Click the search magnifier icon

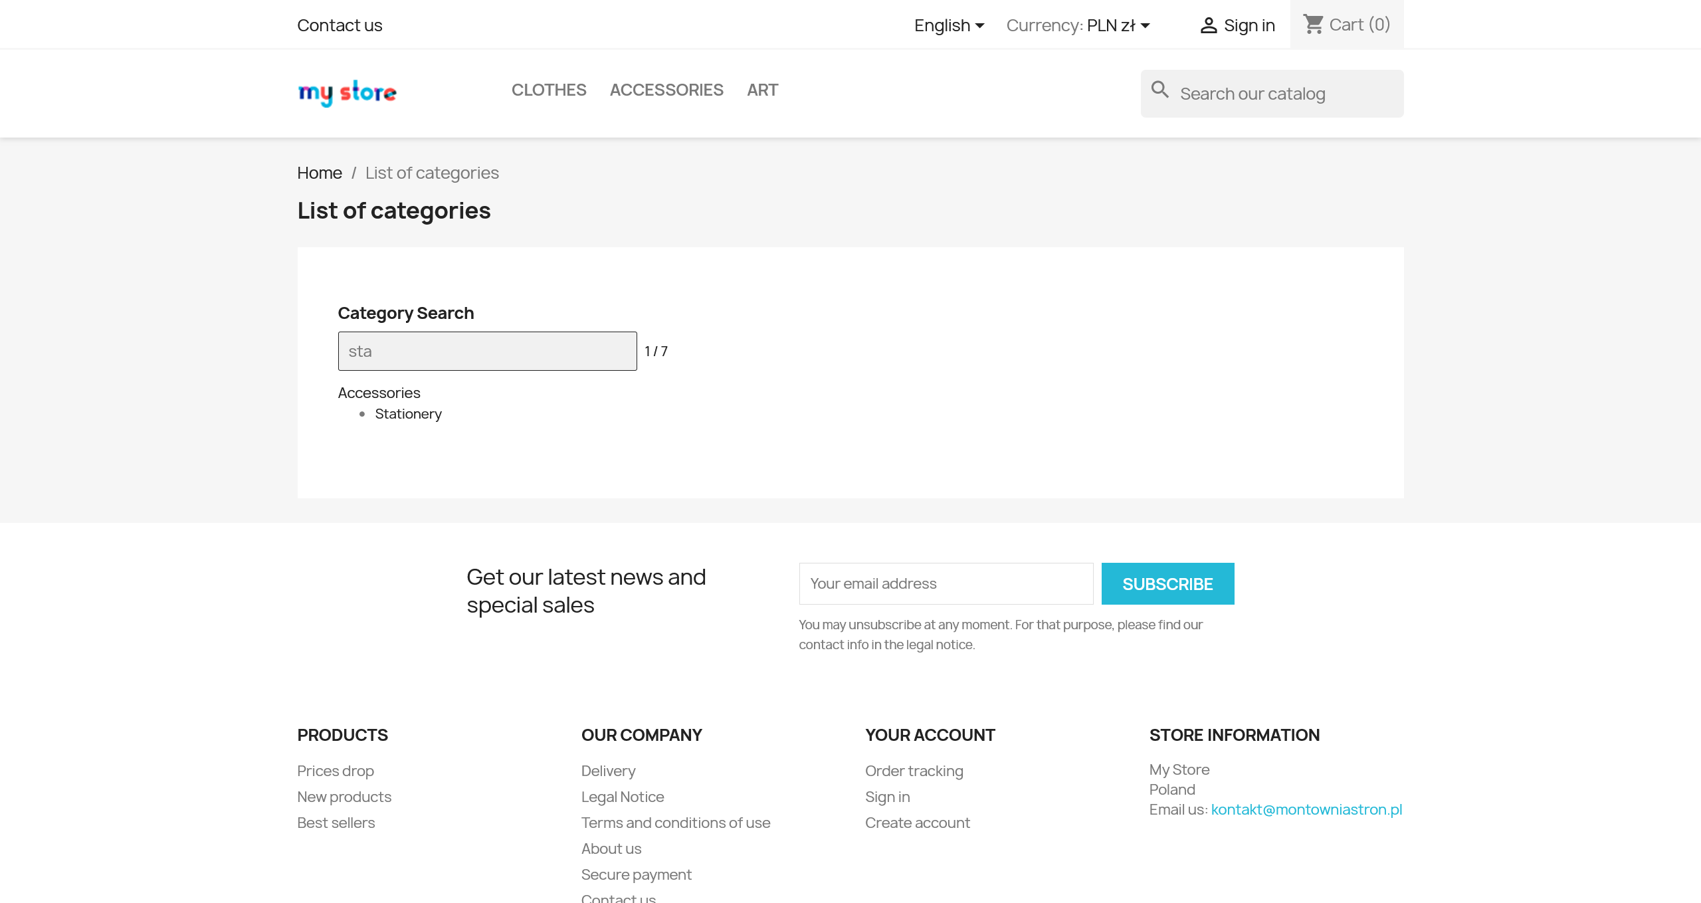click(x=1159, y=90)
